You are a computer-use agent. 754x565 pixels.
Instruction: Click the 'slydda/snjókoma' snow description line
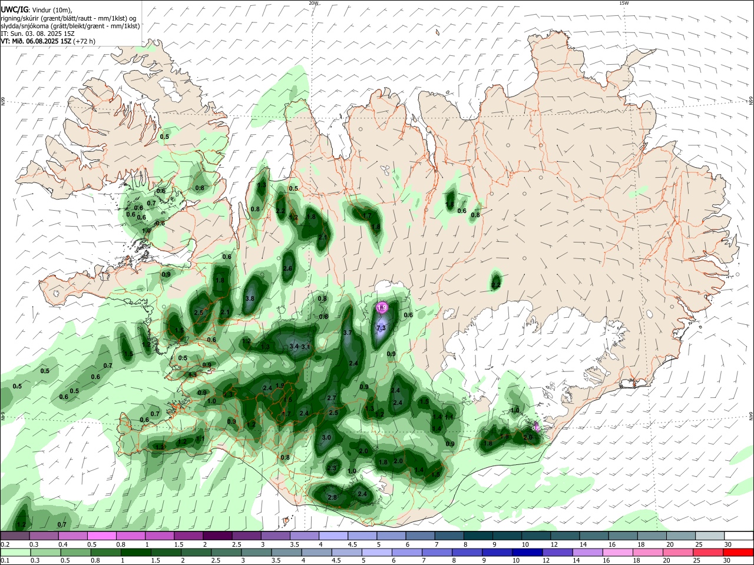click(x=70, y=26)
